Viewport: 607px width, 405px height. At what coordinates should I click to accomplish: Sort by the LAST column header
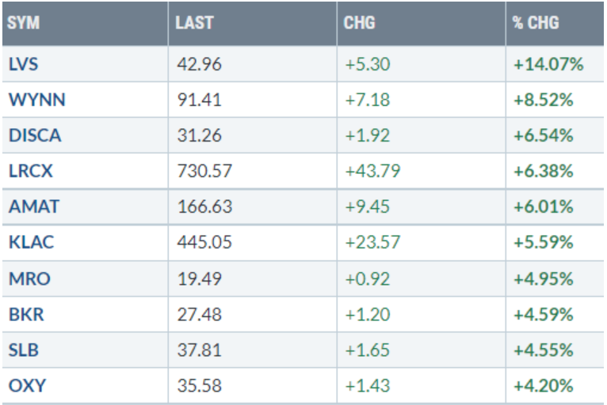coord(195,23)
